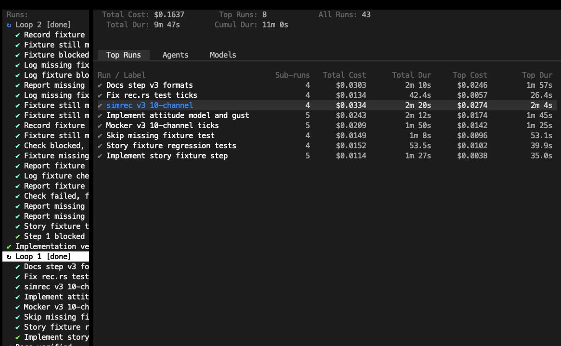Sort by the Top Dur column header
This screenshot has height=346, width=561.
pos(537,75)
